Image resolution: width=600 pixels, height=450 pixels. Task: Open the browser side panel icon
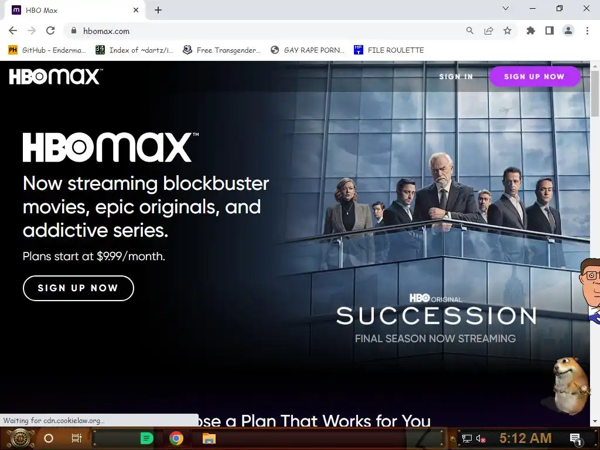[x=549, y=30]
